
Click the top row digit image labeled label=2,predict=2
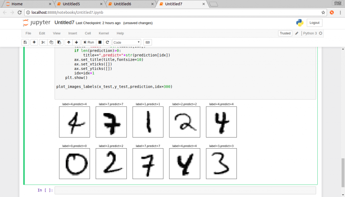point(185,122)
